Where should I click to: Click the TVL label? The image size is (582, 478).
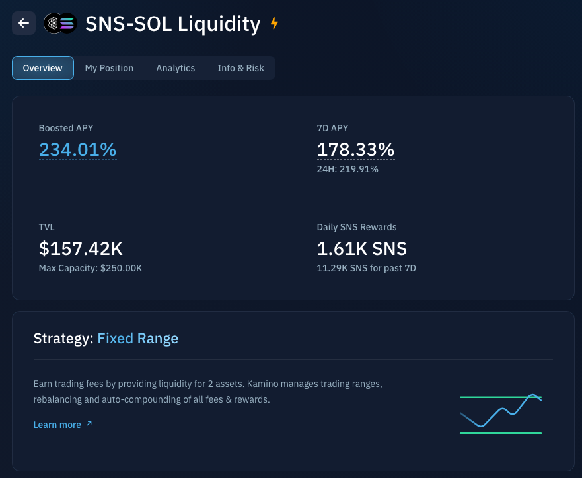[x=47, y=227]
